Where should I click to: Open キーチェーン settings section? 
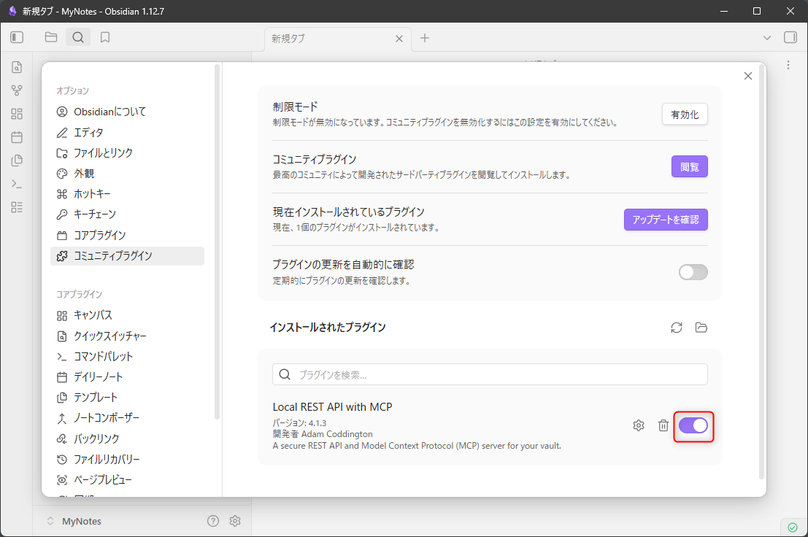tap(127, 215)
